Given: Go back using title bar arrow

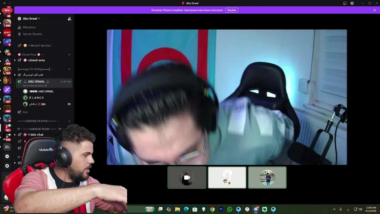Looking at the screenshot, I should [4, 3].
